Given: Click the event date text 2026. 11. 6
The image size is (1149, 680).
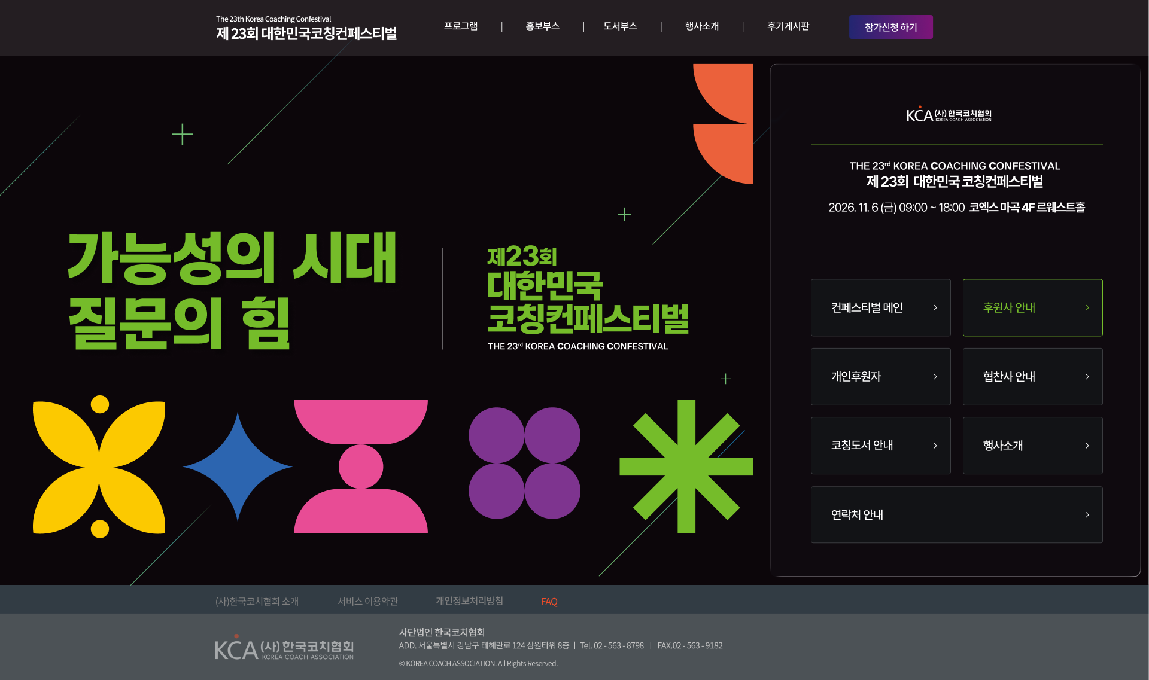Looking at the screenshot, I should tap(853, 208).
